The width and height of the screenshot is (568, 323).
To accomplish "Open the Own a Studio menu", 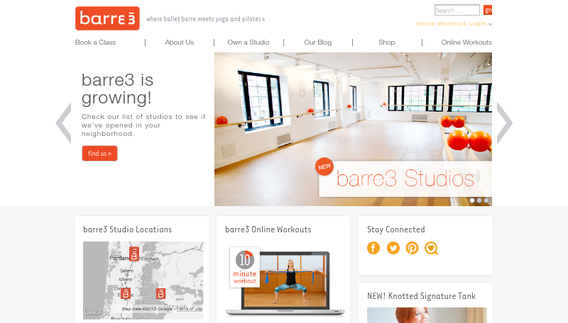I will 248,42.
